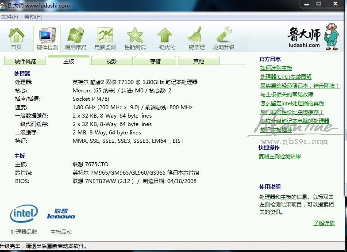Open the 如何选购主板 link
The height and width of the screenshot is (252, 347).
[276, 68]
